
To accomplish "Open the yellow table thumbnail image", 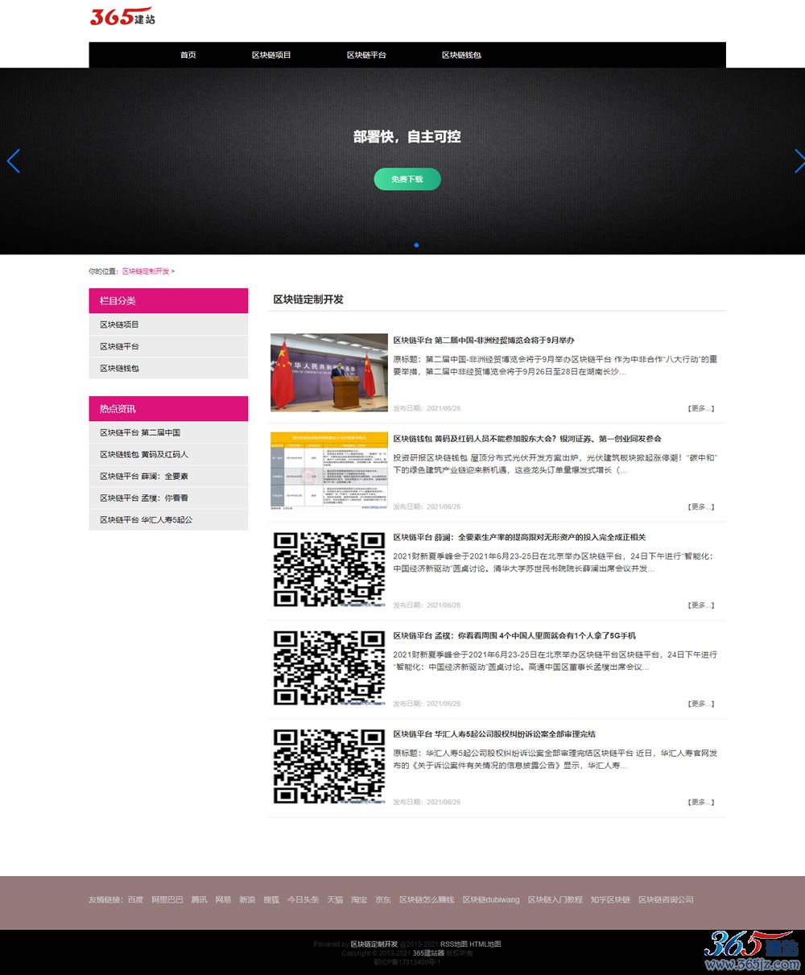I will click(329, 471).
